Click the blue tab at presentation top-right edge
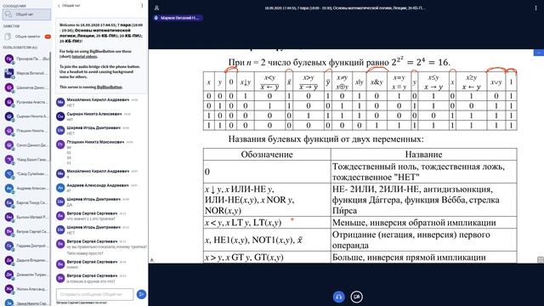Viewport: 544px width, 306px height. point(538,53)
